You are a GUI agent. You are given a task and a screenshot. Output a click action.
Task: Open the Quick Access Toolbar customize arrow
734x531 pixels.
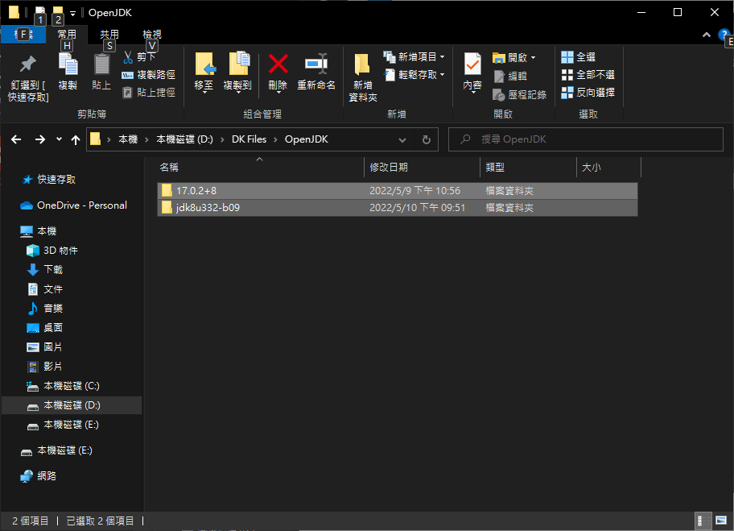coord(73,14)
